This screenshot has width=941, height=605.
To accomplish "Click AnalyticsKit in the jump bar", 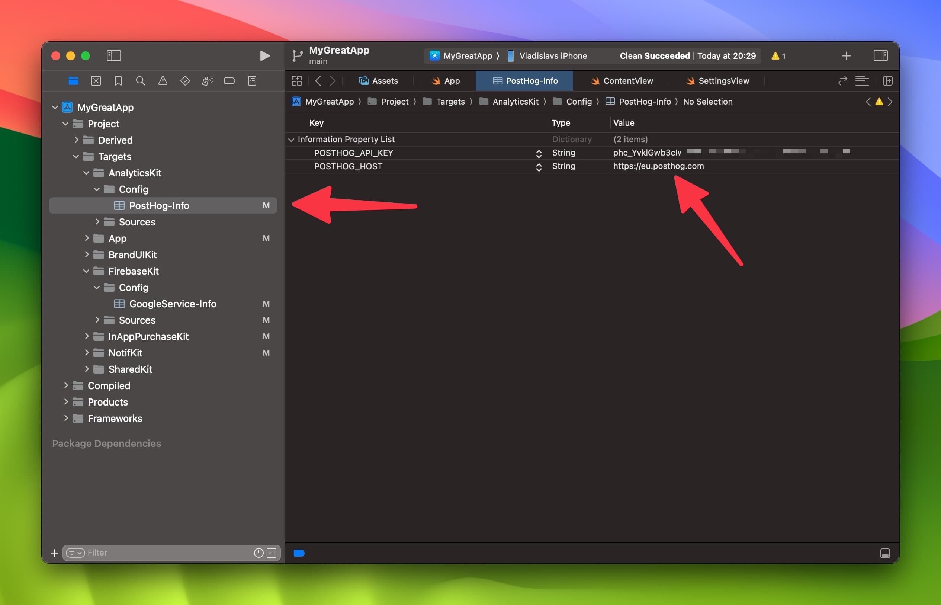I will (x=509, y=102).
